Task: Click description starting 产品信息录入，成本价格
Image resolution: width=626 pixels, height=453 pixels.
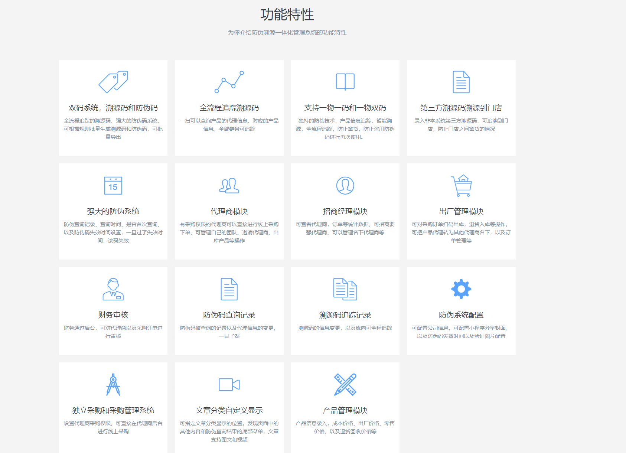Action: (345, 427)
